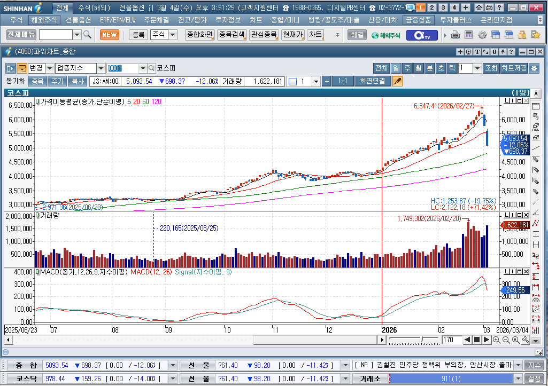Click the add-screen icon at chart window's bottom right
This screenshot has width=548, height=386.
[x=538, y=352]
